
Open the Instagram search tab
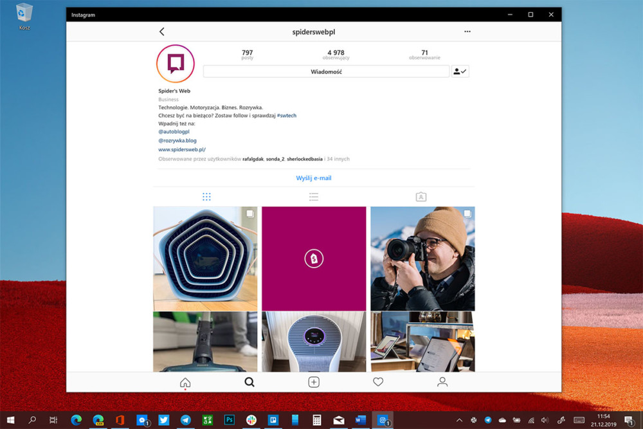(249, 382)
